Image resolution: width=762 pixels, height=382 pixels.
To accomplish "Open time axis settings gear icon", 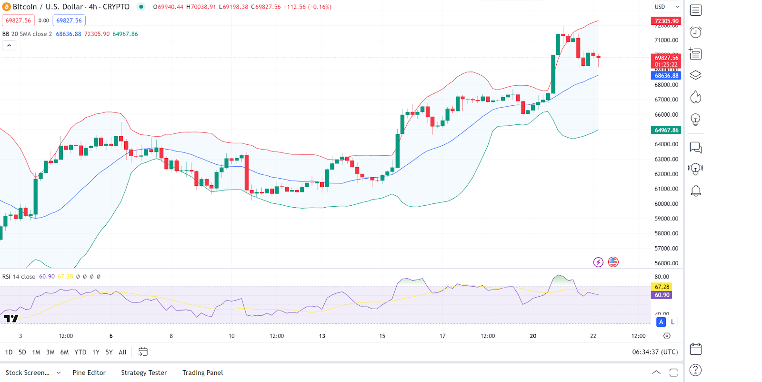I will click(667, 336).
